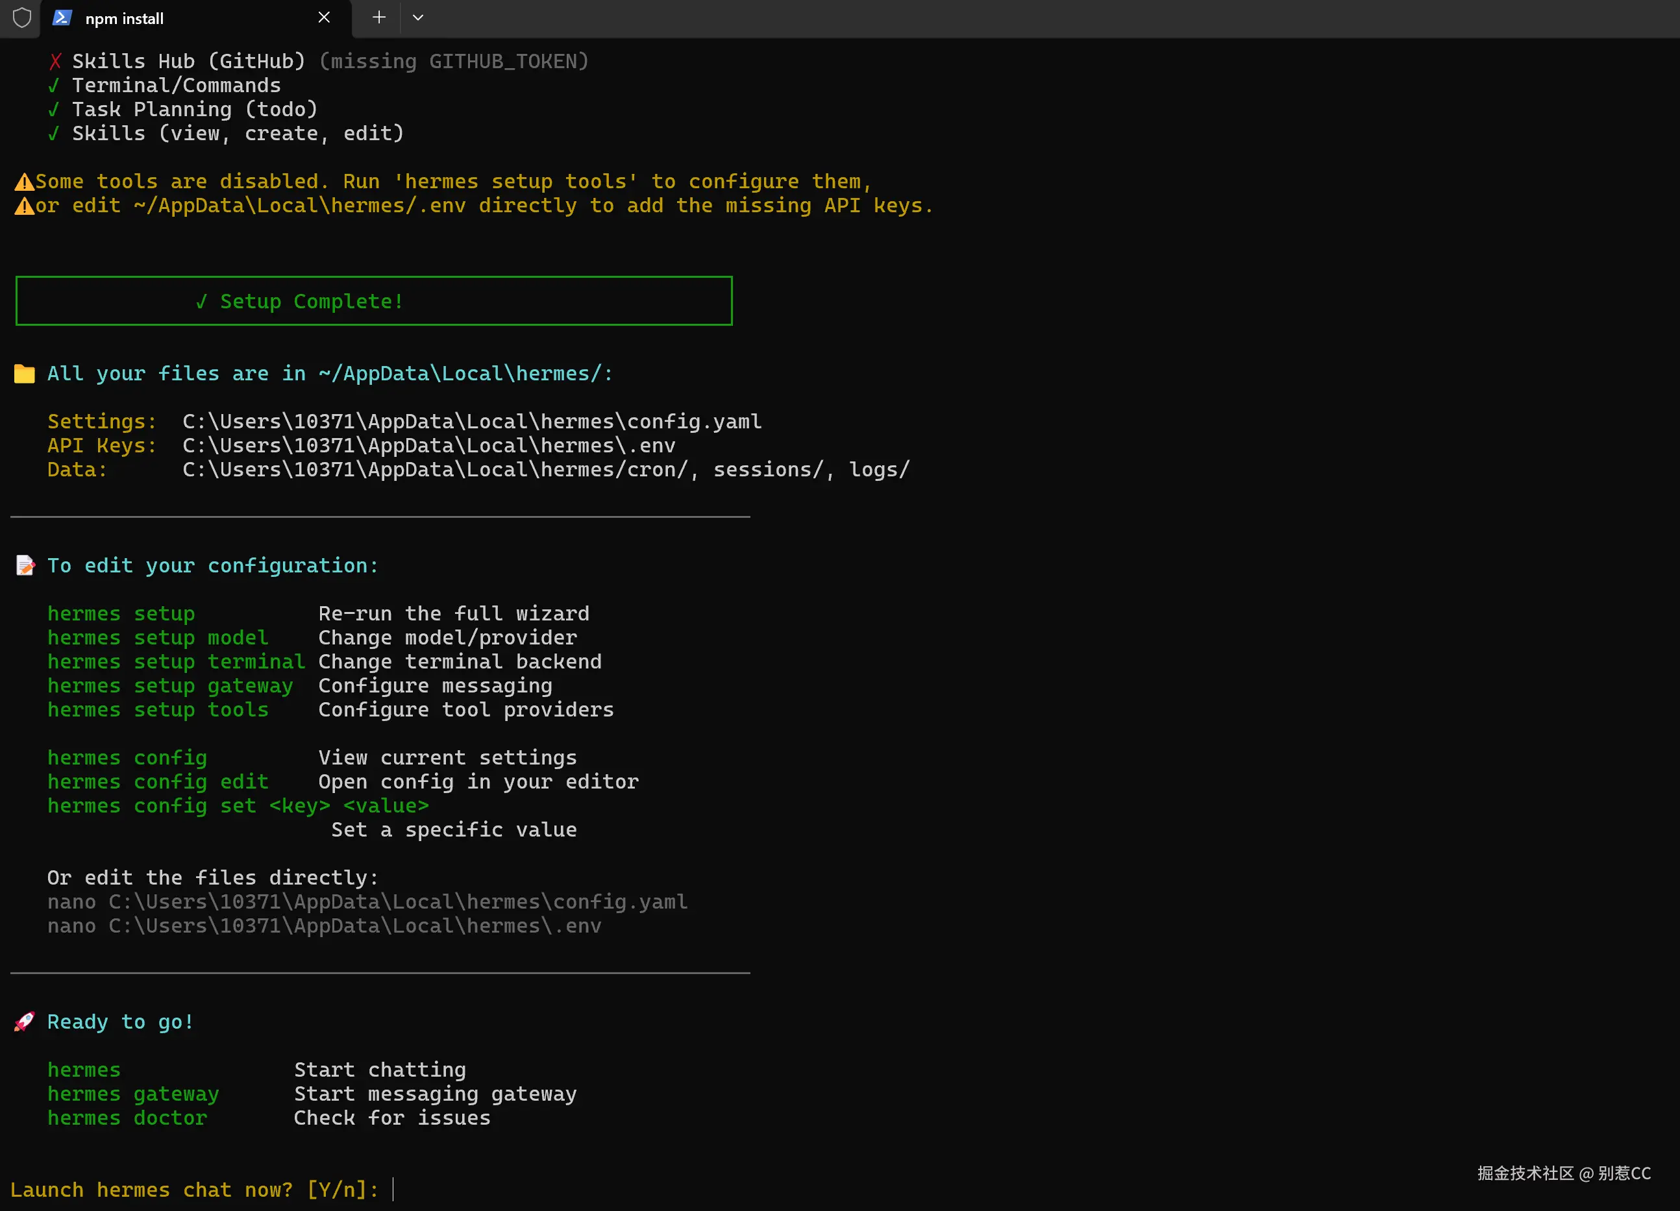Open a new terminal tab
Image resolution: width=1680 pixels, height=1211 pixels.
click(378, 18)
